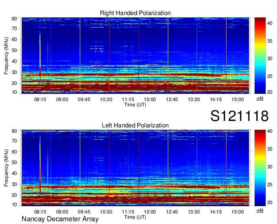Click the "70" frequency tick of Right Handed plot
This screenshot has width=277, height=224.
[x=15, y=28]
